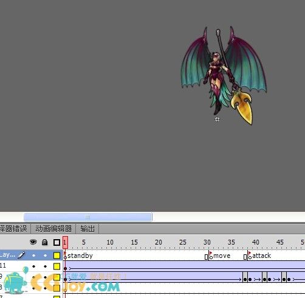Screen dimensions: 305x298
Task: Click frame 15 on the timeline ruler
Action: [134, 242]
